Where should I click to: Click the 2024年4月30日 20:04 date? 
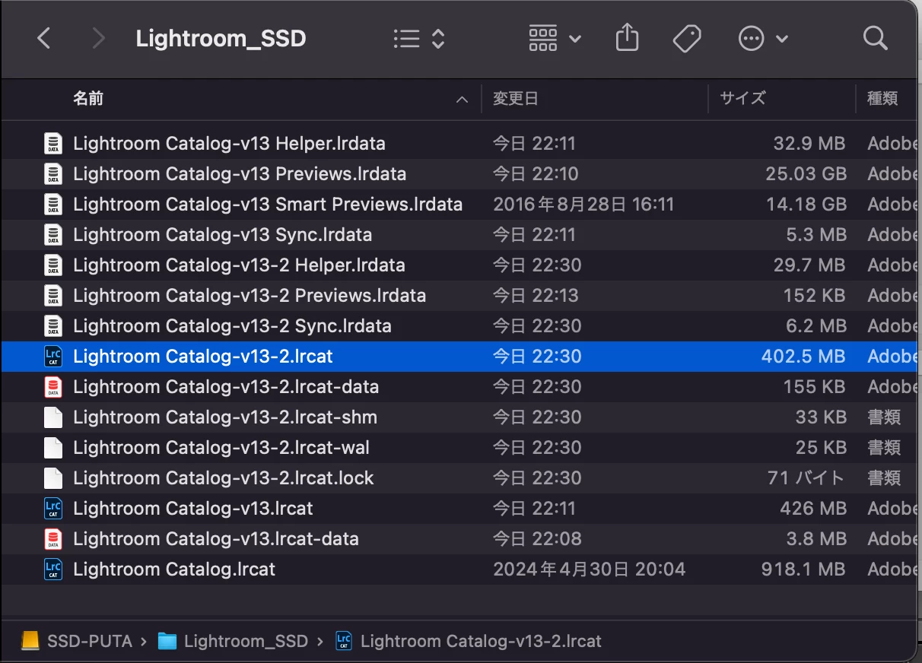click(x=589, y=569)
